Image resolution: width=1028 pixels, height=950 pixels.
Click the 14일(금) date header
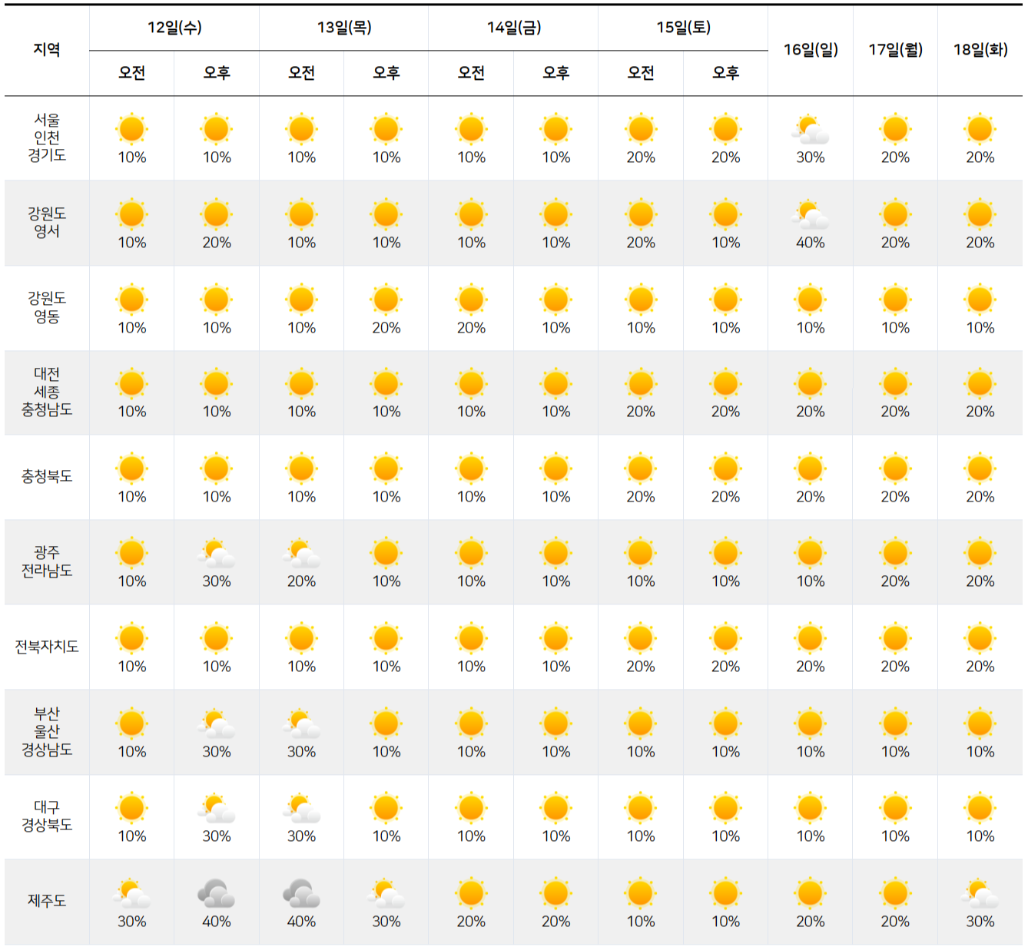pyautogui.click(x=514, y=28)
